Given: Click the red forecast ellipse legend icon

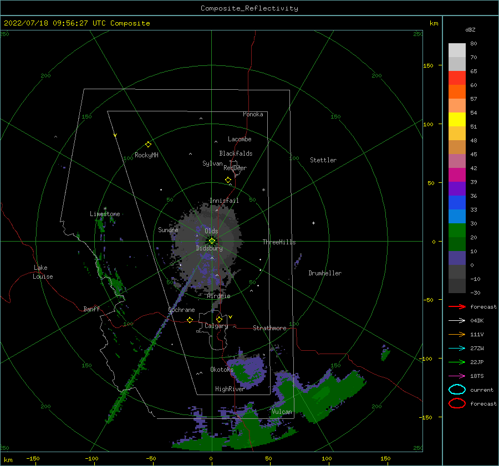Looking at the screenshot, I should click(x=457, y=403).
